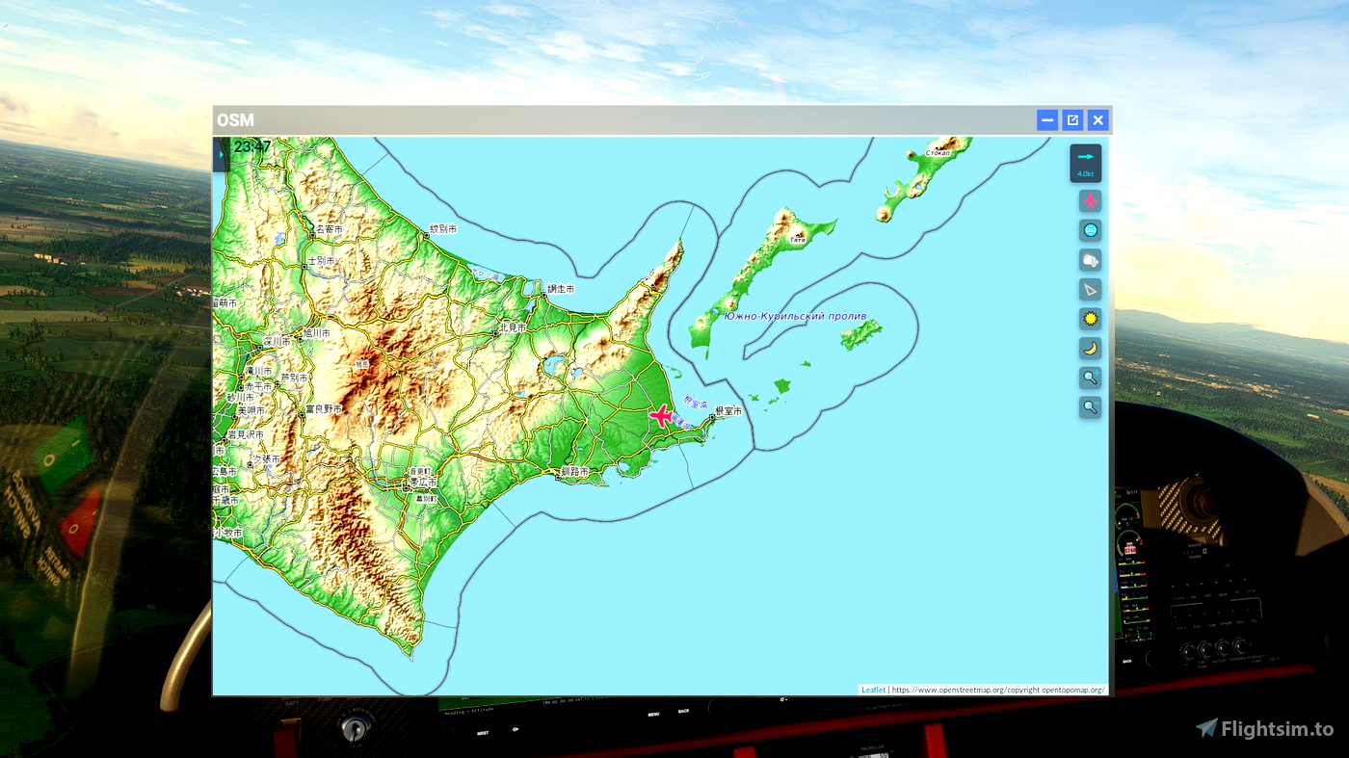This screenshot has width=1349, height=758.
Task: Click the Leaflet attribution link
Action: click(x=873, y=690)
